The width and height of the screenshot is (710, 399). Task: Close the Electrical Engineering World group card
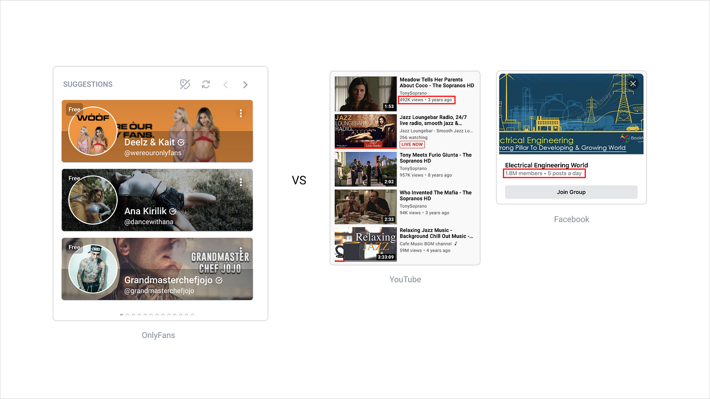[x=633, y=84]
